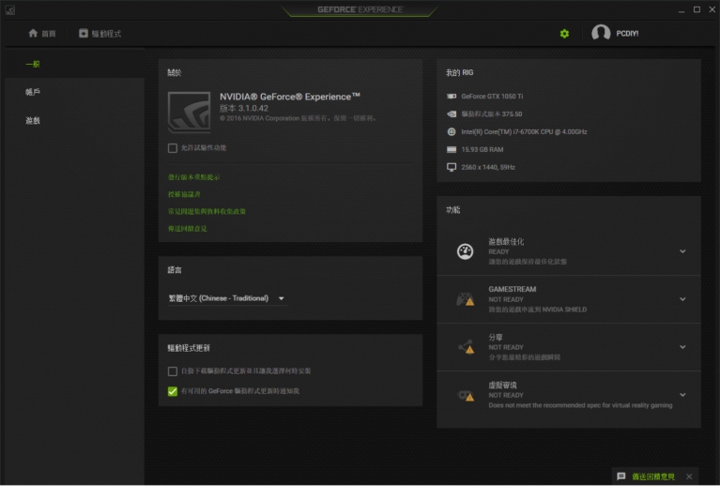Go to the Home (首頁) tab
Screen dimensions: 720x499
point(42,34)
